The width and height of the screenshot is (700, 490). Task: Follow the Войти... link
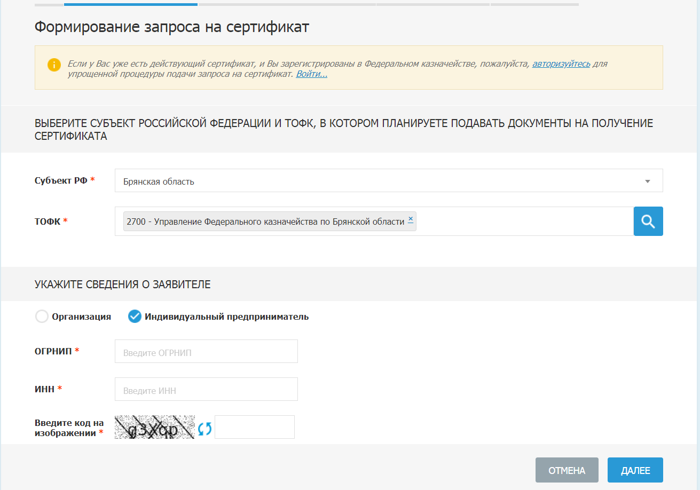[312, 74]
